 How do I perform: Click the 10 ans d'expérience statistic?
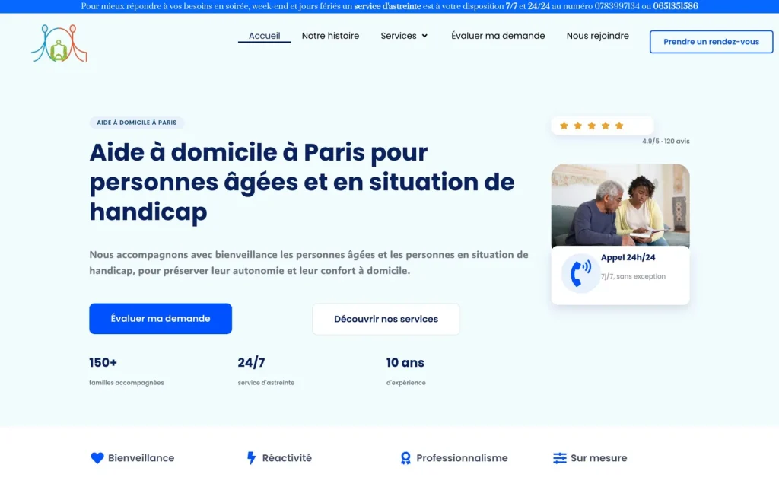coord(406,371)
